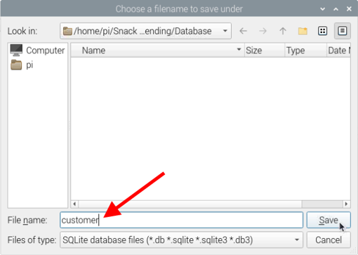Click the Cancel button
The image size is (358, 255).
pyautogui.click(x=329, y=240)
